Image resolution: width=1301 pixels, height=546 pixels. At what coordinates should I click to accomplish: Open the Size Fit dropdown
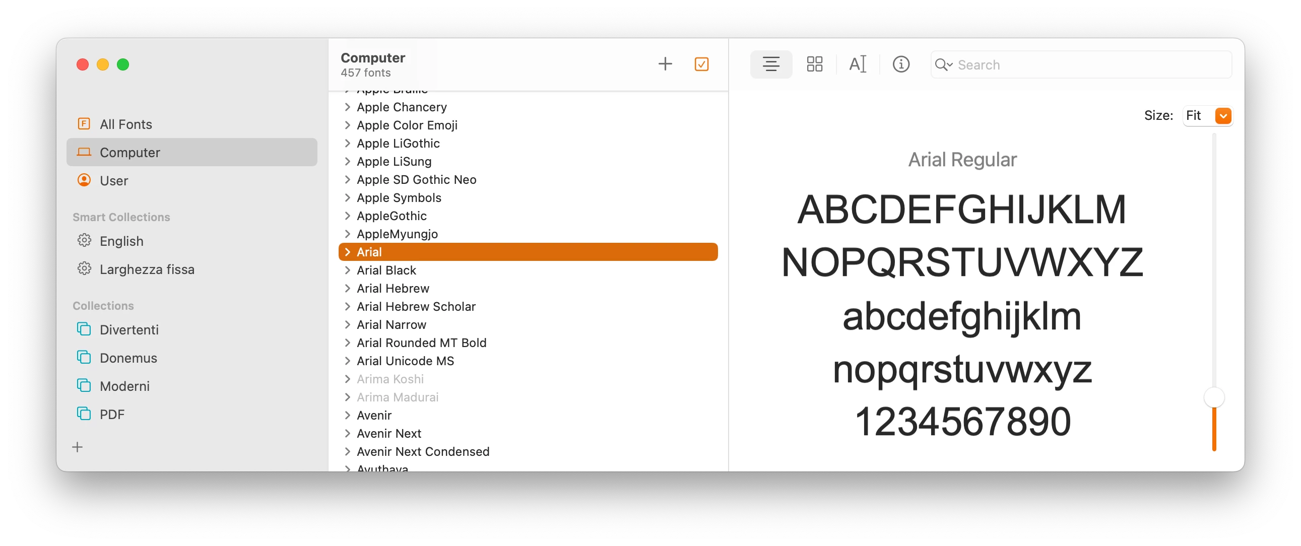click(1223, 116)
